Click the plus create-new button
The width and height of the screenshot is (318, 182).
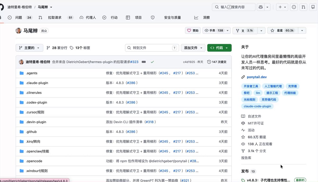(x=282, y=7)
